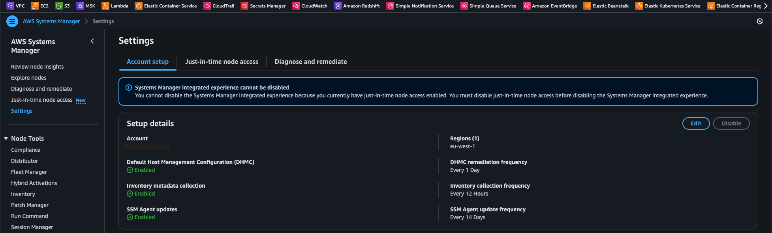
Task: Click the hamburger navigation menu icon
Action: point(12,21)
